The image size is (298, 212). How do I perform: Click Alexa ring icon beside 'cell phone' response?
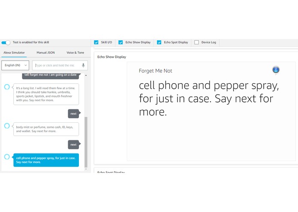click(7, 157)
